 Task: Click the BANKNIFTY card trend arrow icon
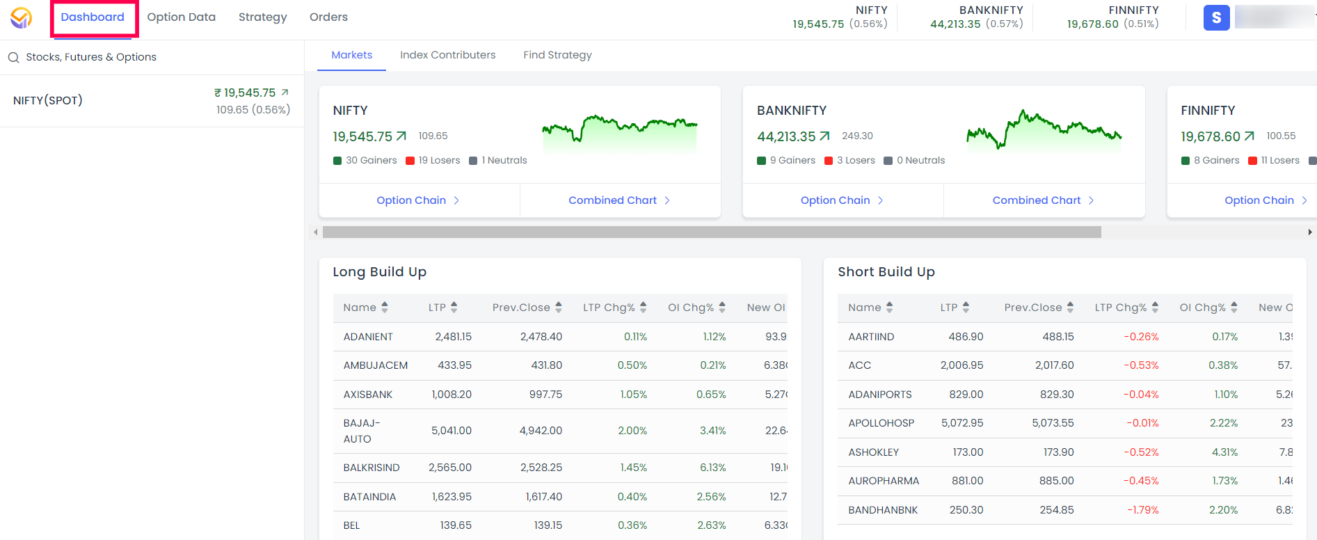tap(825, 136)
